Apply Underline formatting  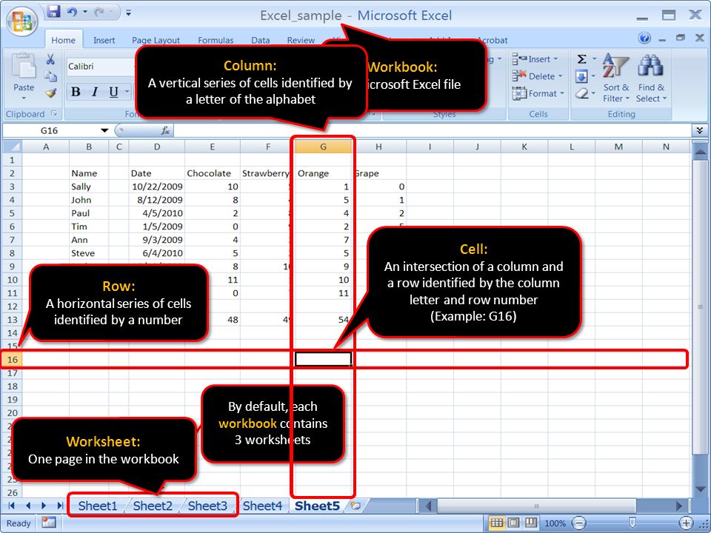pos(113,92)
